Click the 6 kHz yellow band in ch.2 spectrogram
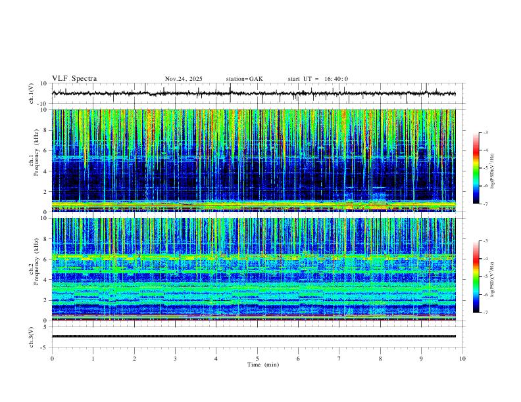 pos(253,257)
